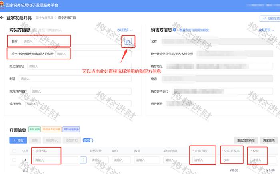Click the swap icon on 切换至票 button
This screenshot has height=174, width=280.
point(265,18)
